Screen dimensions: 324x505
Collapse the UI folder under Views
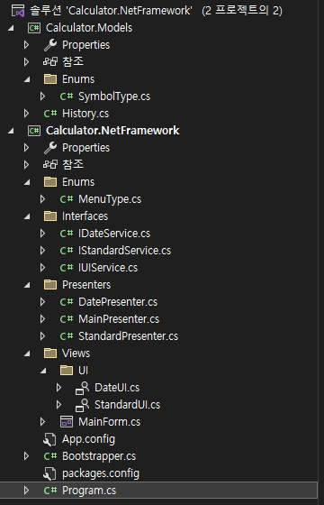43,371
